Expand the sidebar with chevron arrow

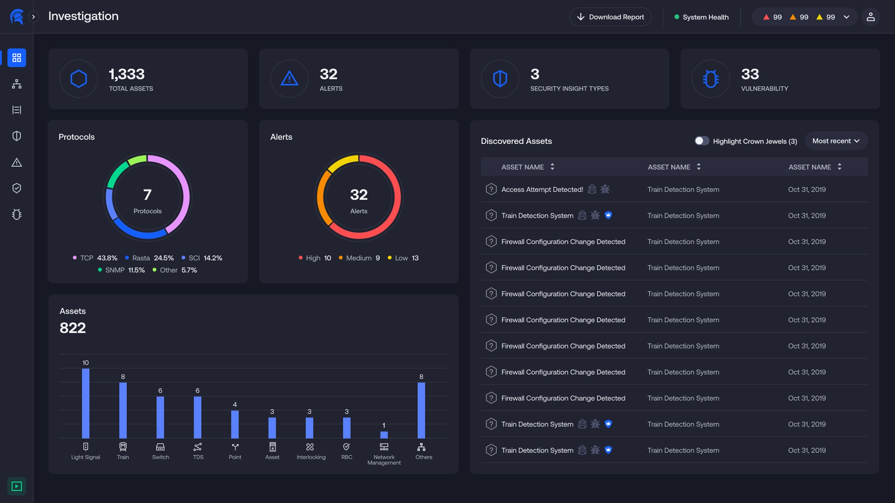(x=33, y=17)
